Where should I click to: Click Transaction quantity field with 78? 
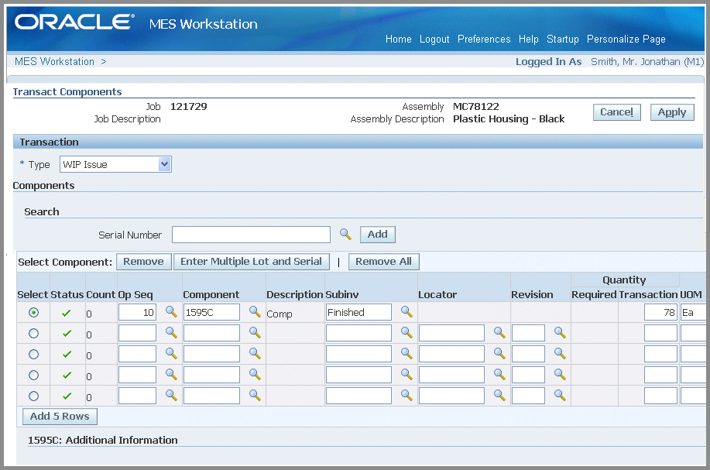pos(660,312)
